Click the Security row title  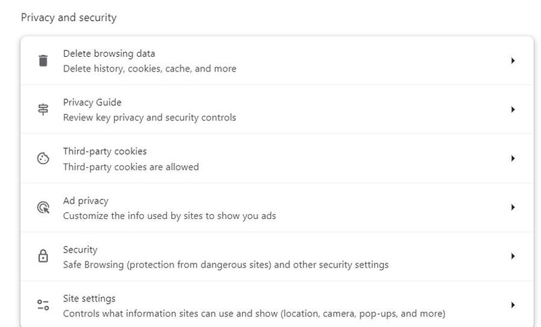[x=80, y=249]
